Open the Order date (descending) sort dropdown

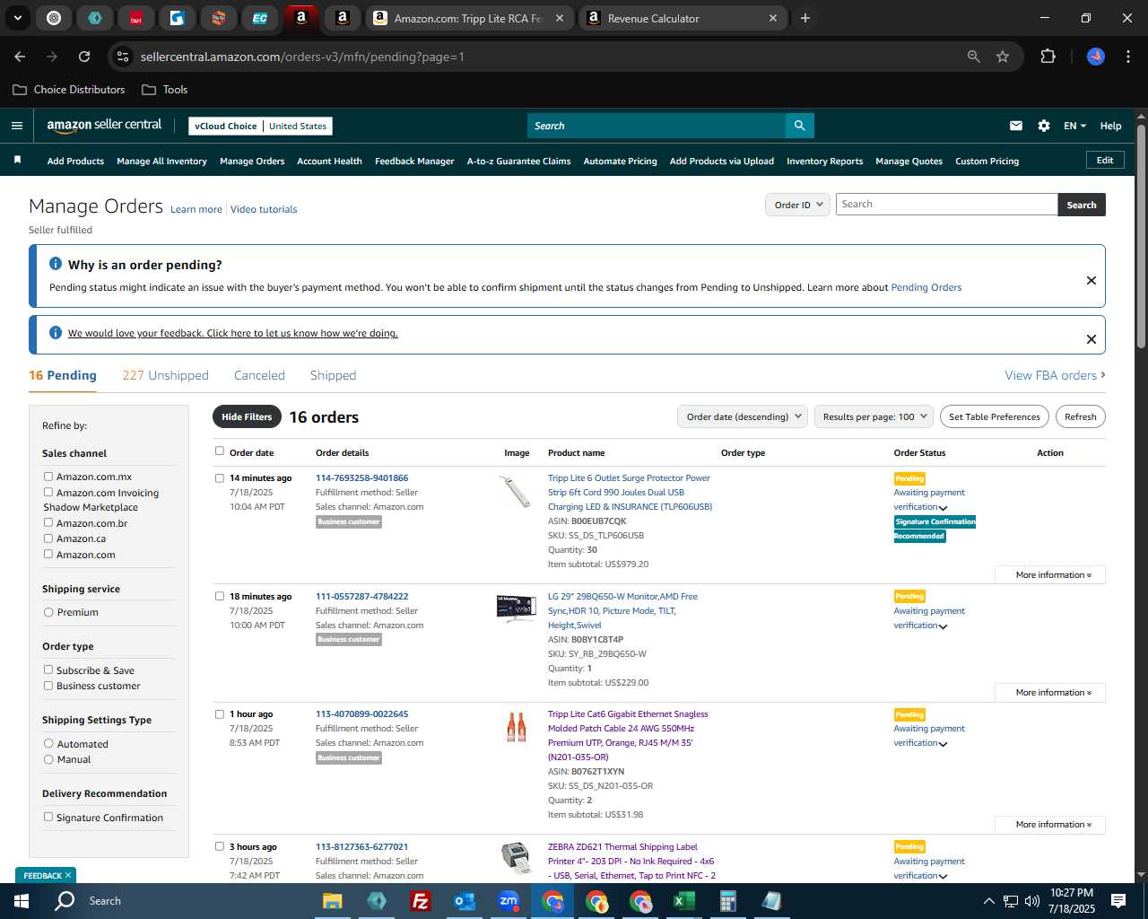(743, 416)
